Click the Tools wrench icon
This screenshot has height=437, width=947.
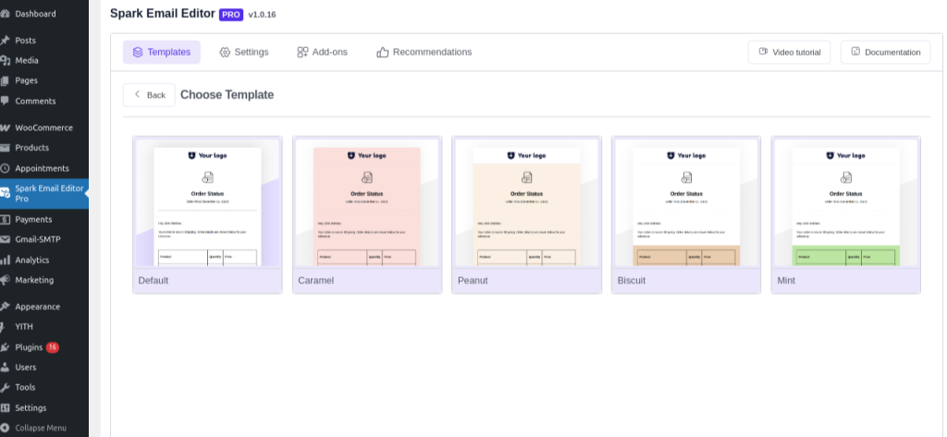[x=5, y=387]
